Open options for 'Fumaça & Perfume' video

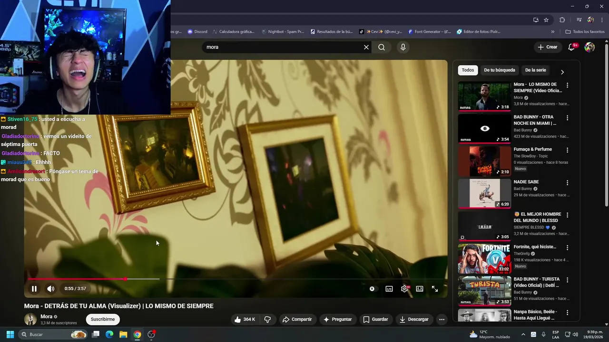coord(567,150)
